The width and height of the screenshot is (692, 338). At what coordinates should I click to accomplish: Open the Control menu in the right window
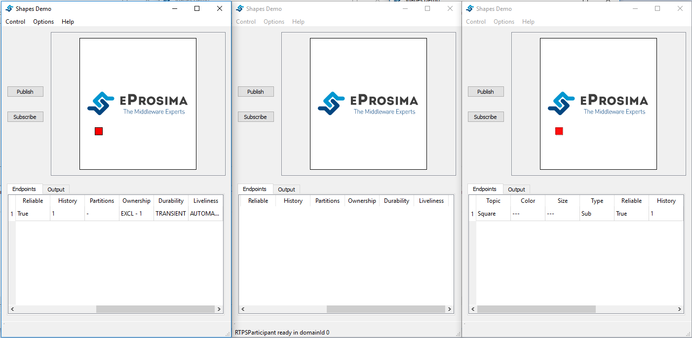pyautogui.click(x=476, y=22)
